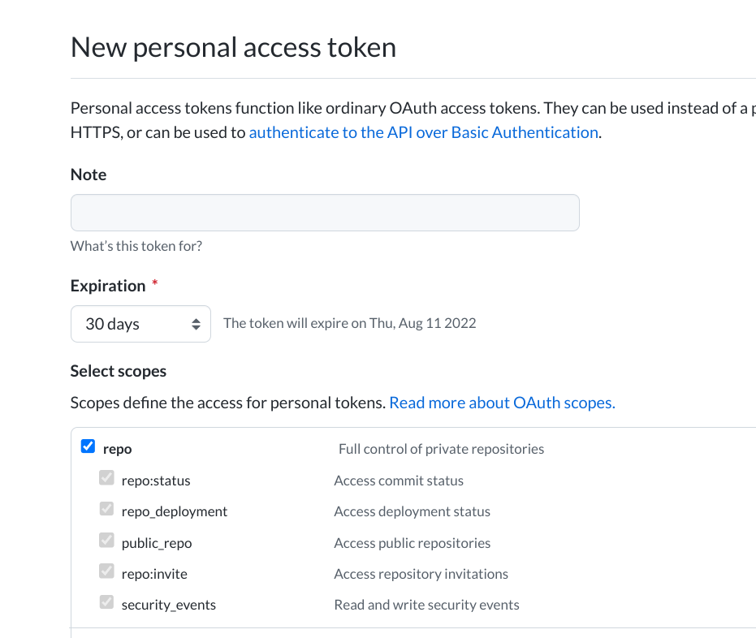This screenshot has height=638, width=756.
Task: Click the bold "repo" scope label text
Action: click(x=118, y=449)
